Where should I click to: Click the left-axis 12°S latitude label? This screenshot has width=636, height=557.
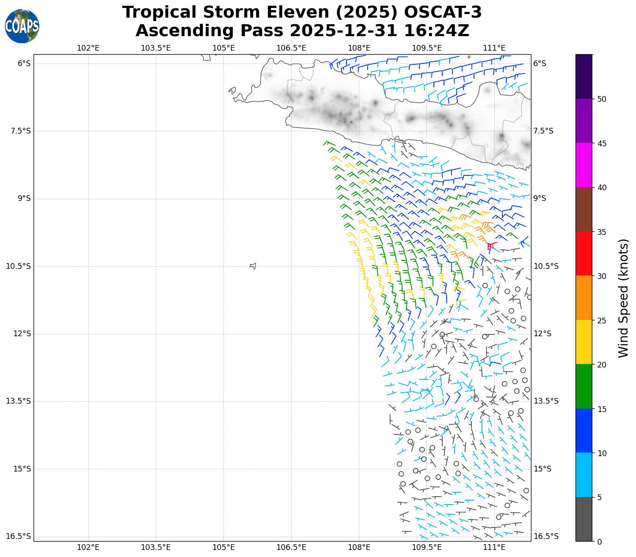[22, 334]
